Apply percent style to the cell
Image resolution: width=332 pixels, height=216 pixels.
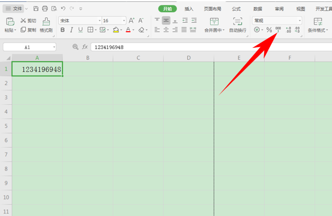point(269,30)
